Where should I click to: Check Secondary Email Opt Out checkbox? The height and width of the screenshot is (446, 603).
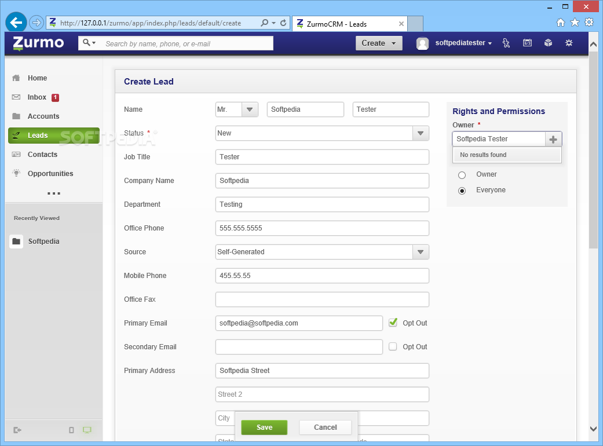coord(393,346)
